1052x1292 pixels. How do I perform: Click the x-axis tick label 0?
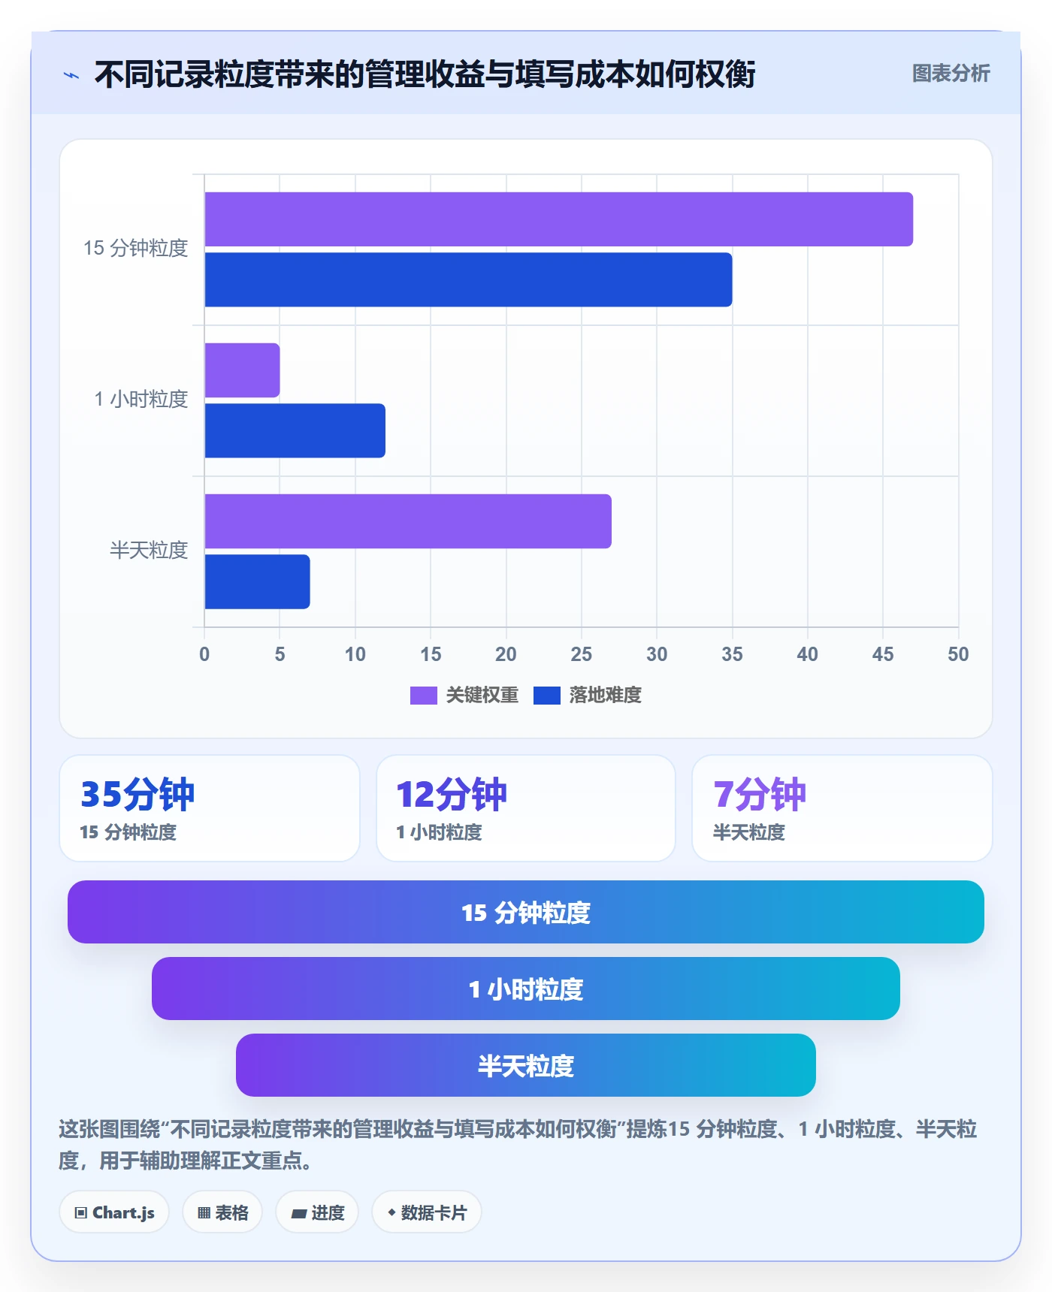click(204, 654)
